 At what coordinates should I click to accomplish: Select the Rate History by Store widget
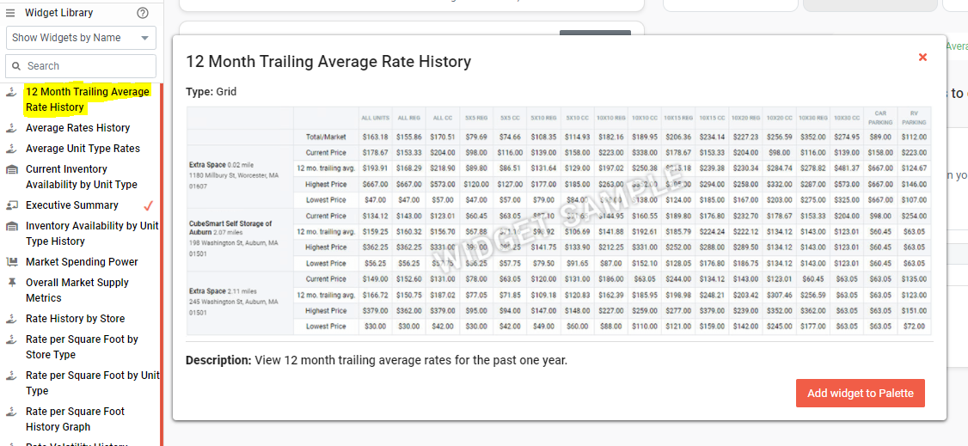(76, 319)
